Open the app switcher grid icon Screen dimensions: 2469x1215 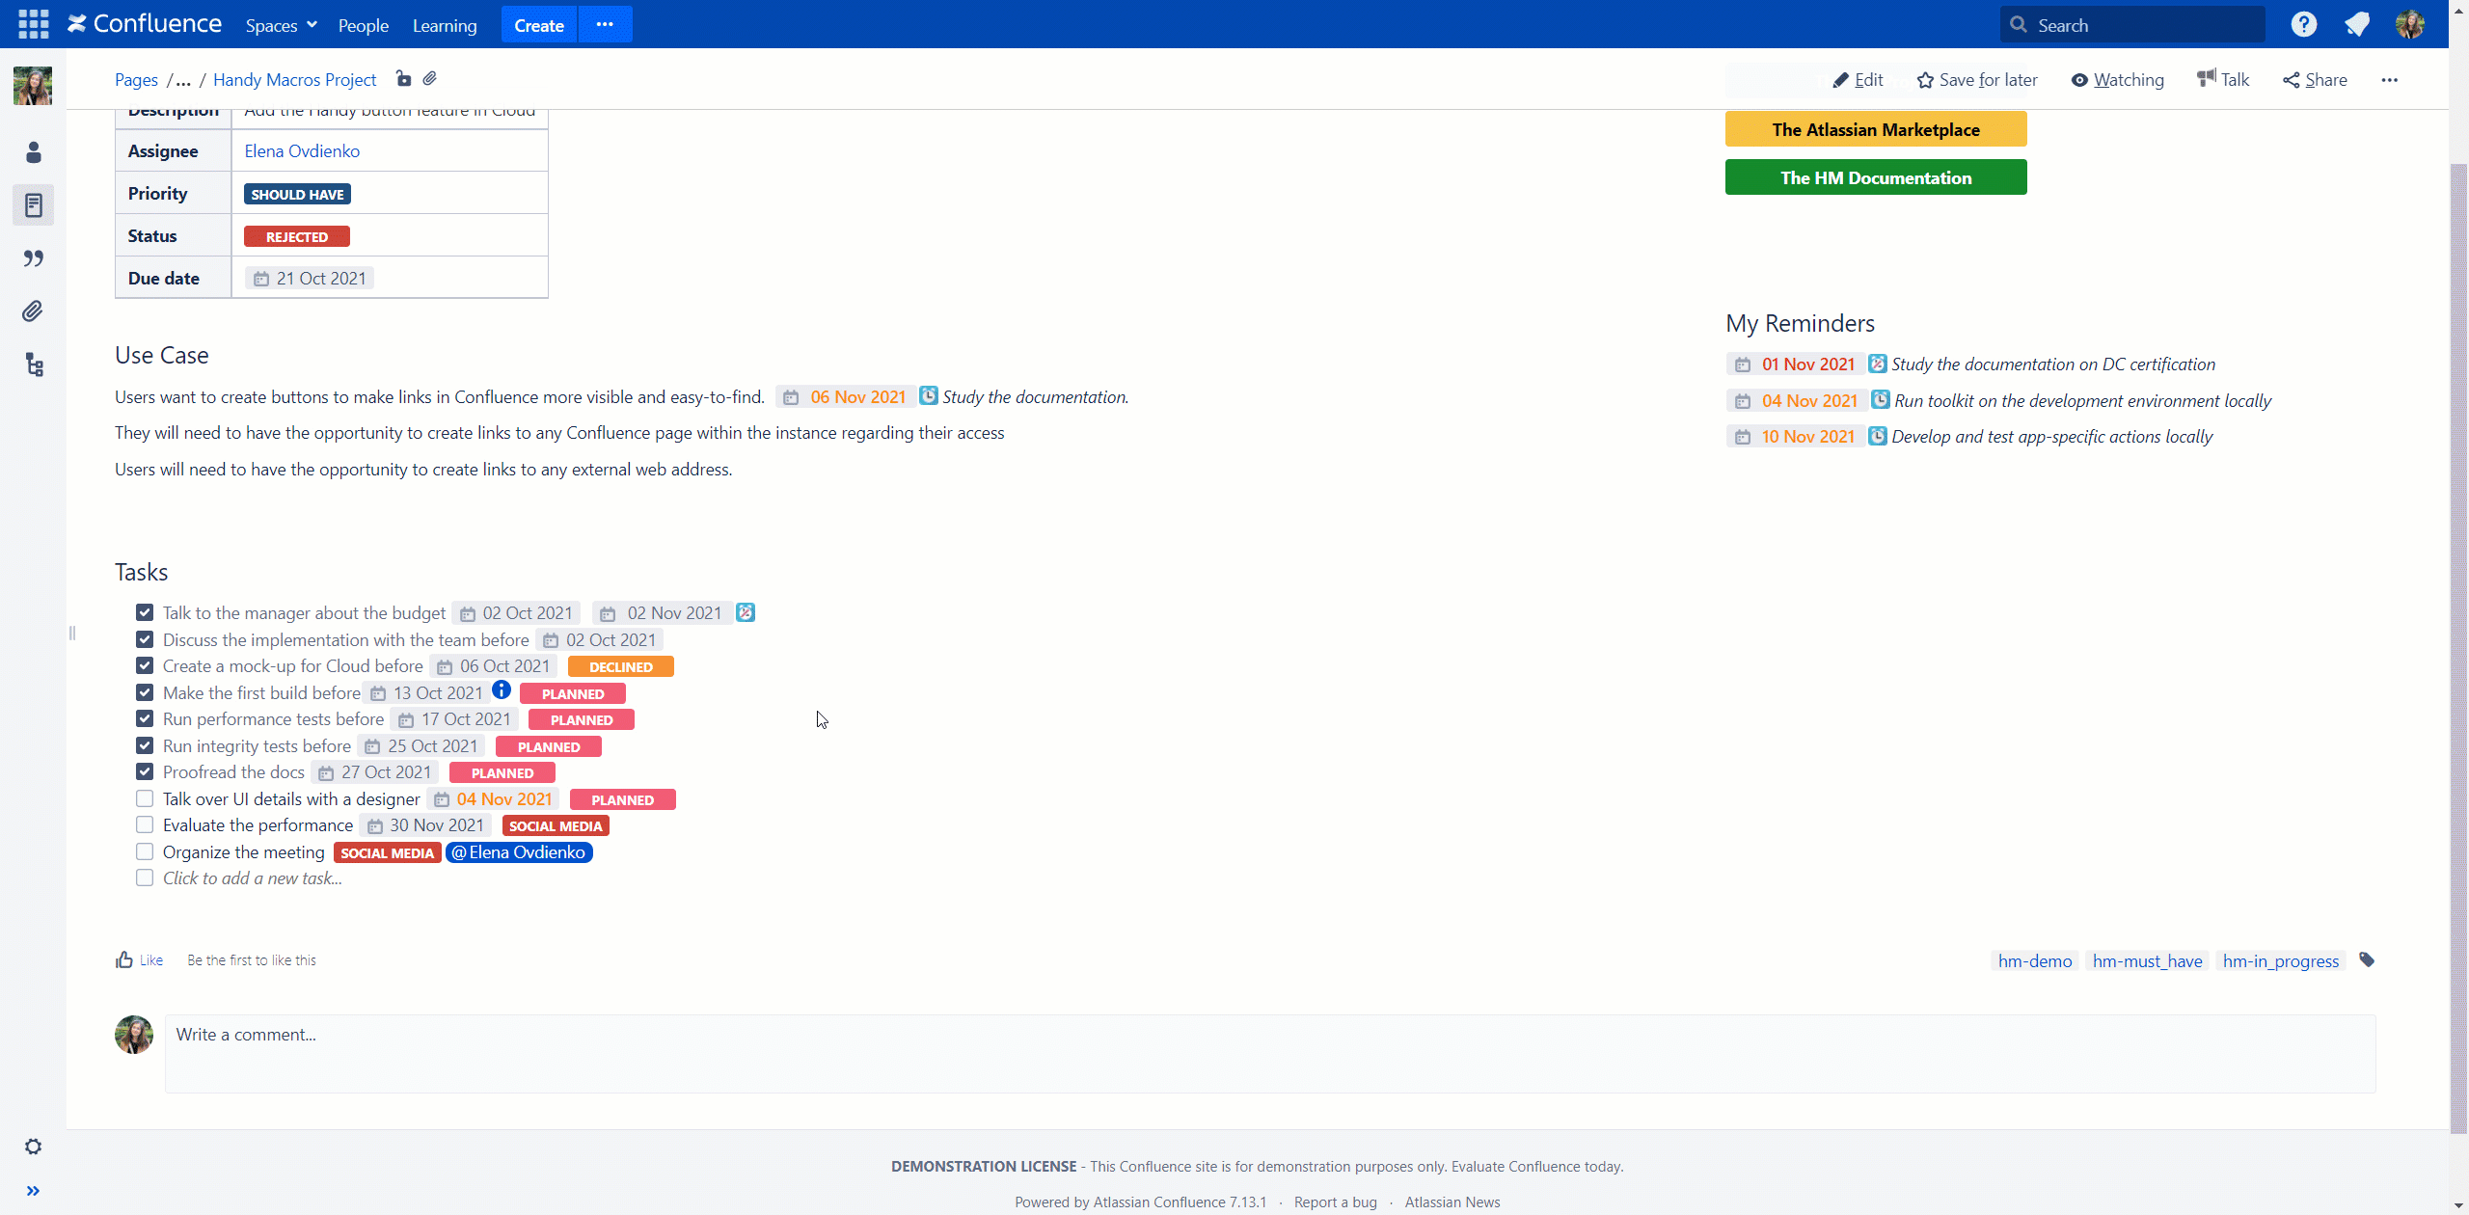[x=33, y=24]
